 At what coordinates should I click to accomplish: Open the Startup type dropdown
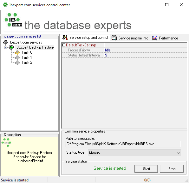[x=134, y=153]
